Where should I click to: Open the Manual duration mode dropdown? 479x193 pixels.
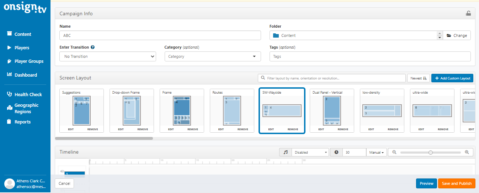[376, 152]
